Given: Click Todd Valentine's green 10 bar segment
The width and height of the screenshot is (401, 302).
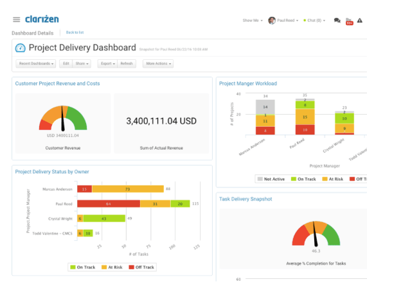Looking at the screenshot, I should point(88,233).
